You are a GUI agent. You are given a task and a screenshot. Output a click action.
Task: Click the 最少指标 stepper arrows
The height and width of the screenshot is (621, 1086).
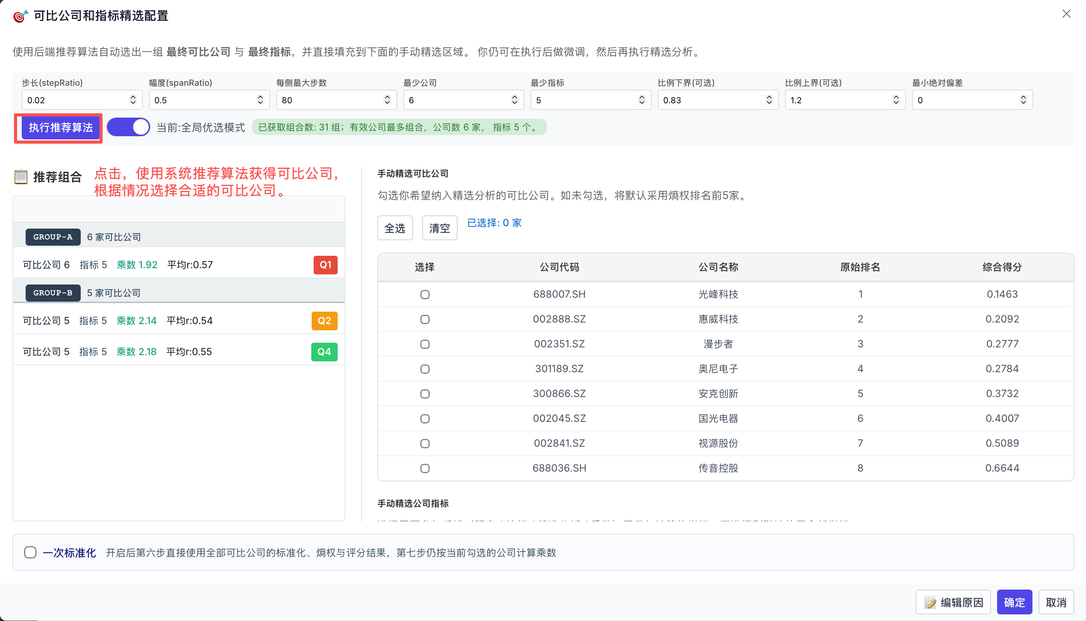(x=642, y=100)
